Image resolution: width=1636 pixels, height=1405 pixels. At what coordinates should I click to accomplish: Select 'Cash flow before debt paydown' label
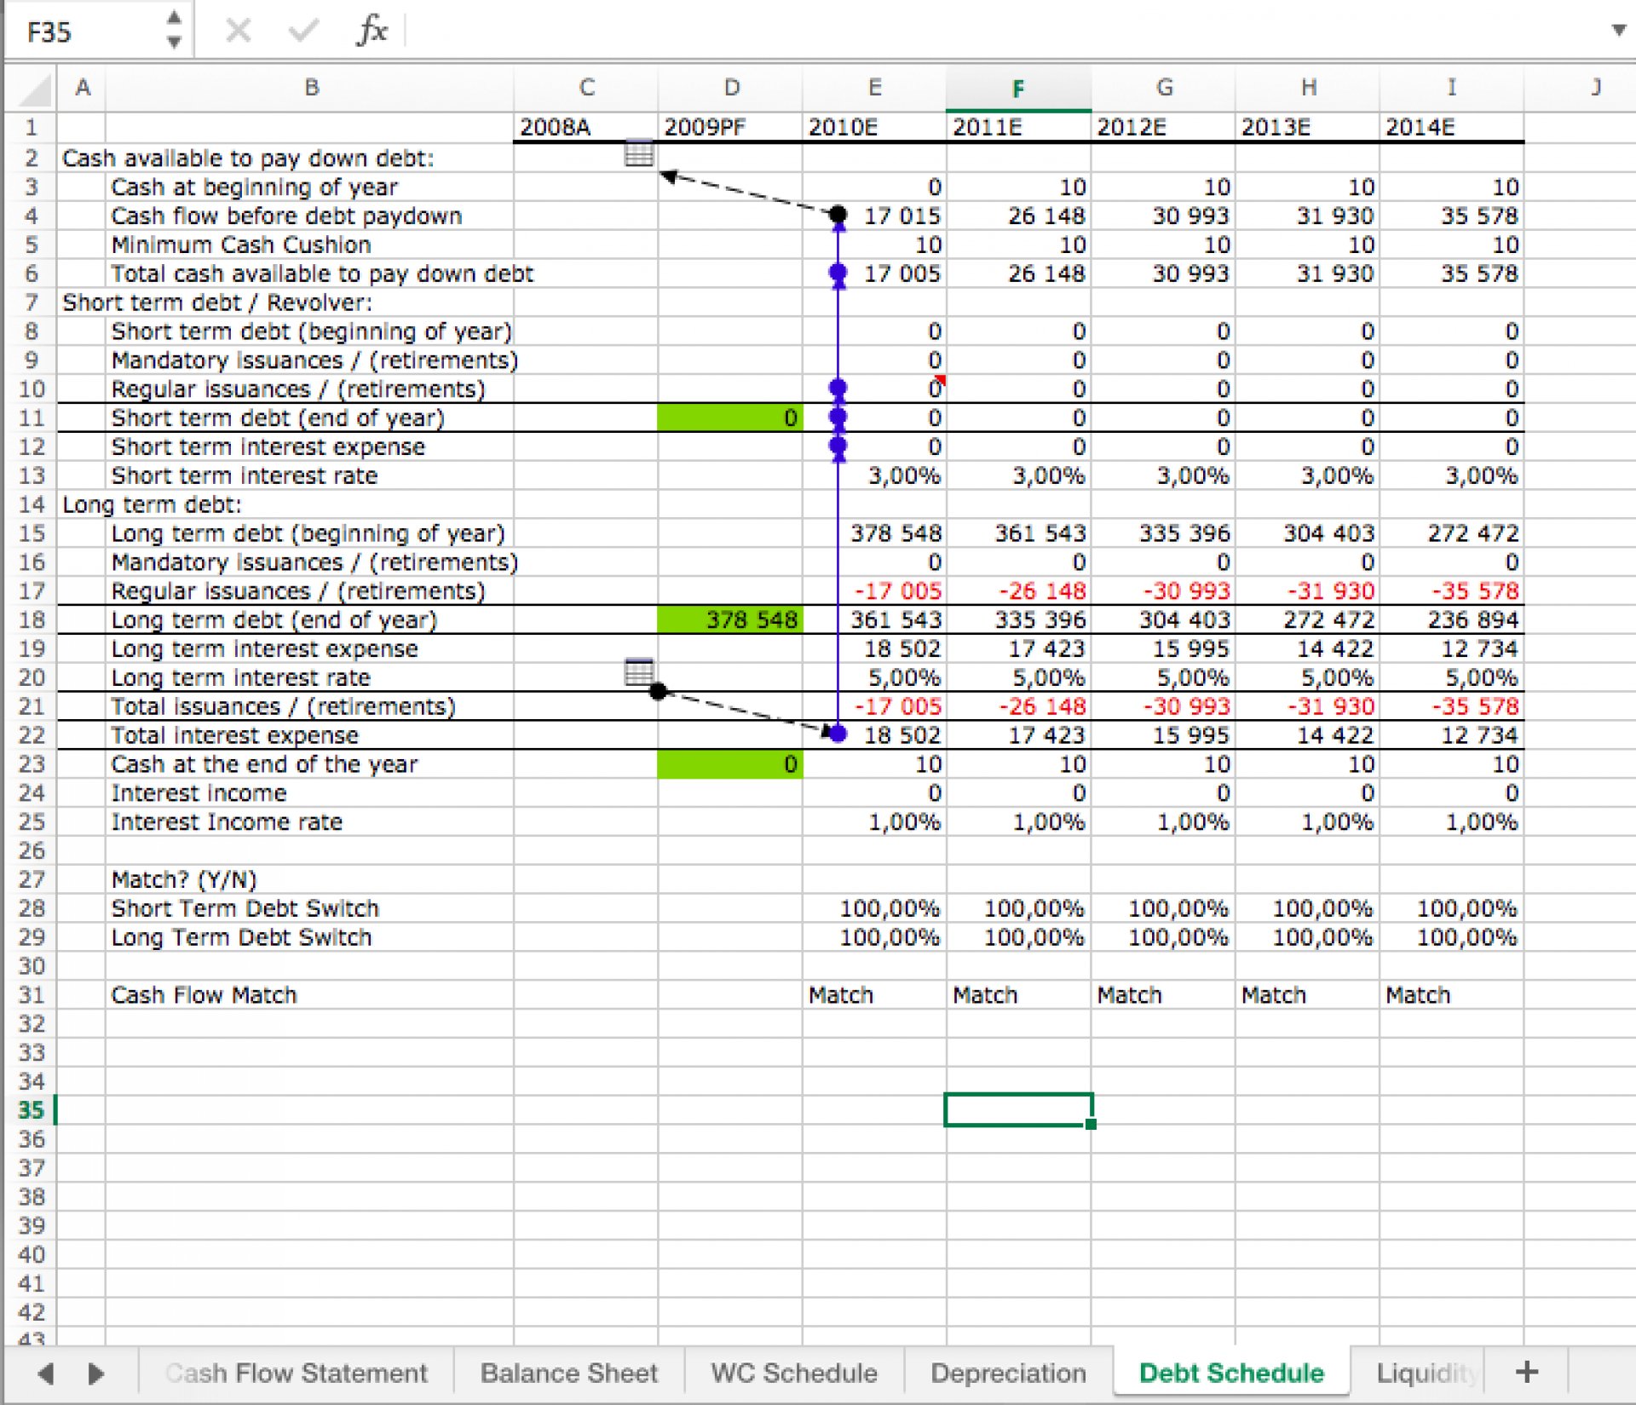(286, 216)
